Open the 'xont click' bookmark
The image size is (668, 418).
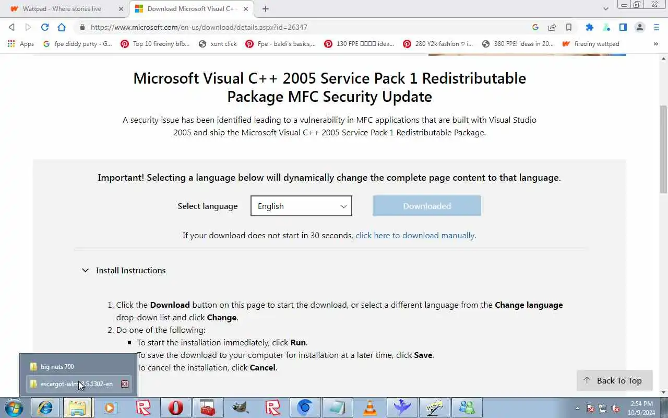pos(218,44)
